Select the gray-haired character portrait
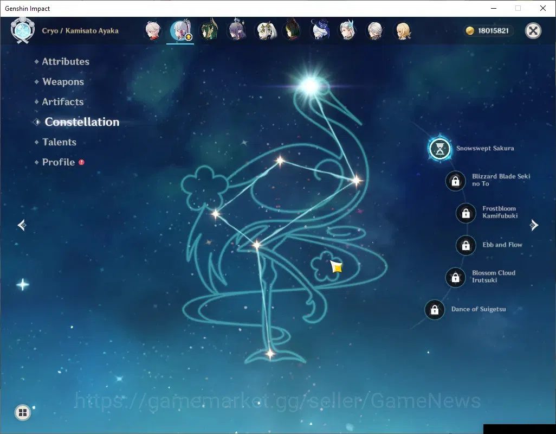556x434 pixels. pos(375,31)
